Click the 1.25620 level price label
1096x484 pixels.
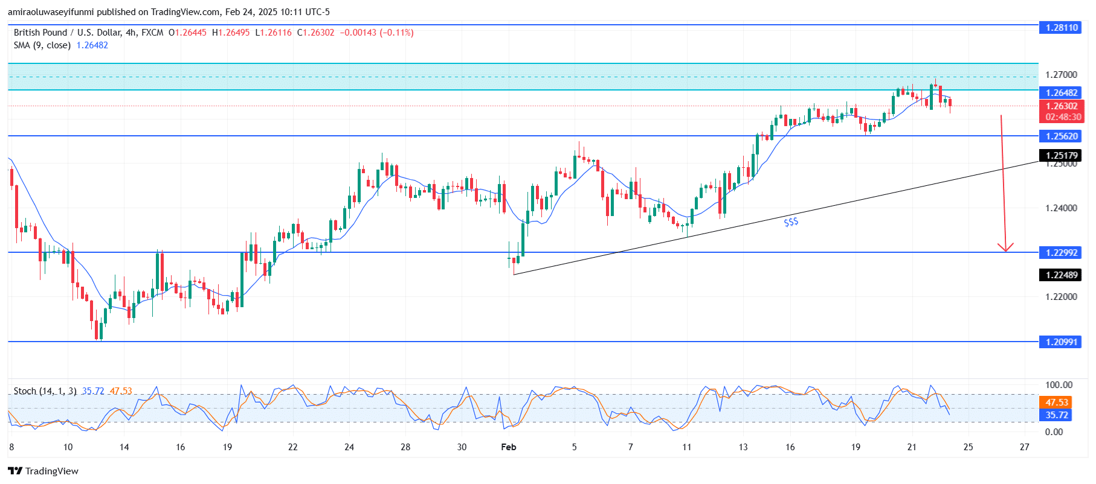click(x=1062, y=136)
